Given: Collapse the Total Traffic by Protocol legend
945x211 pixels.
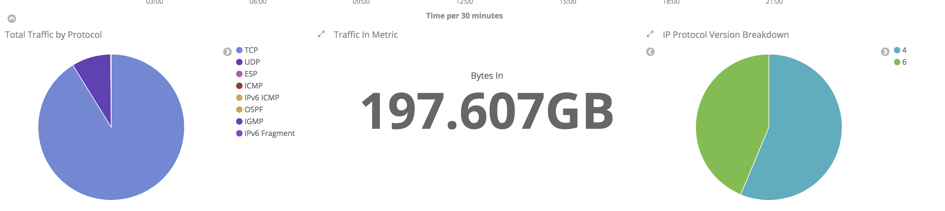Looking at the screenshot, I should click(x=228, y=52).
